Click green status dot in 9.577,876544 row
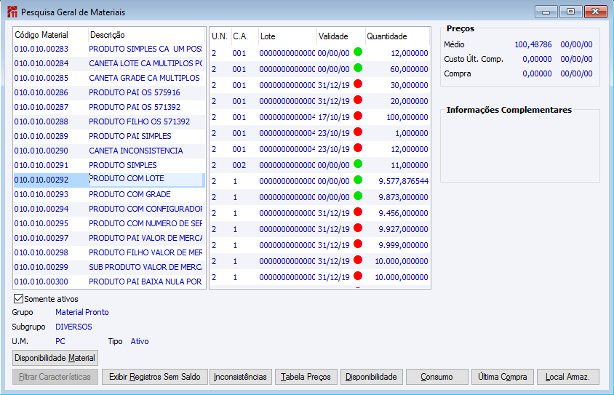The height and width of the screenshot is (395, 614). (358, 180)
